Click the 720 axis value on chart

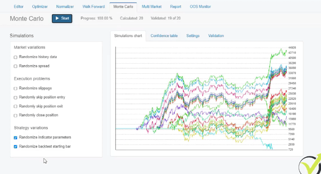[291, 149]
